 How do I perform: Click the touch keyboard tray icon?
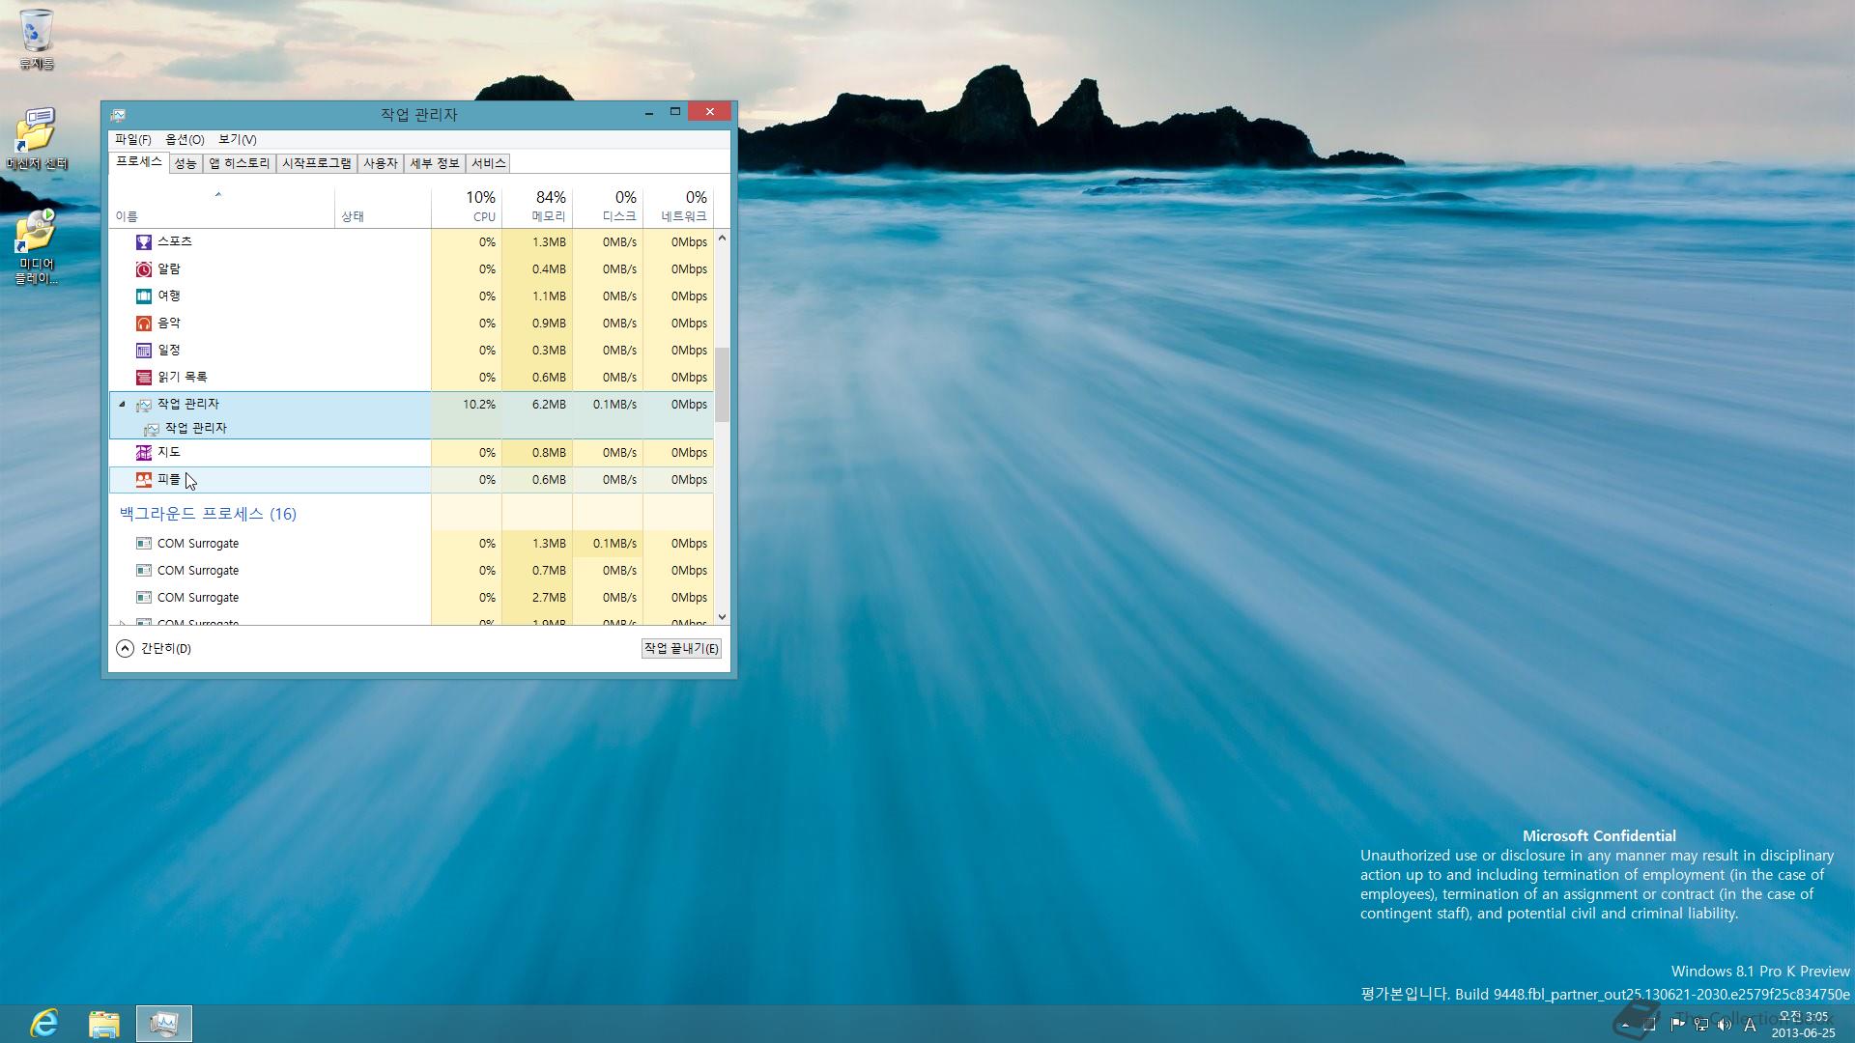[1649, 1025]
